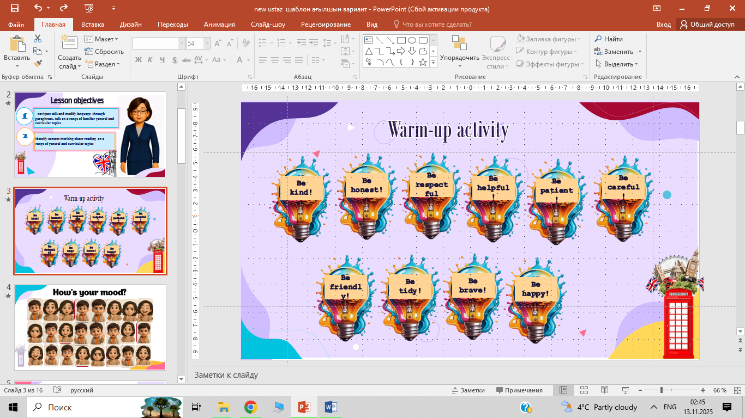This screenshot has height=418, width=745.
Task: Start slideshow from status bar icon
Action: click(624, 390)
